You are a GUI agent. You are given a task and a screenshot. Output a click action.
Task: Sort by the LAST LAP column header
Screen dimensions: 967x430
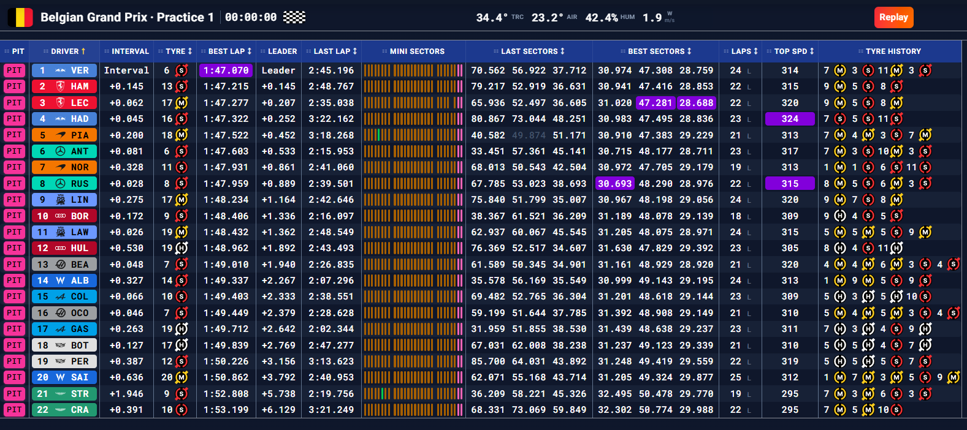(331, 51)
